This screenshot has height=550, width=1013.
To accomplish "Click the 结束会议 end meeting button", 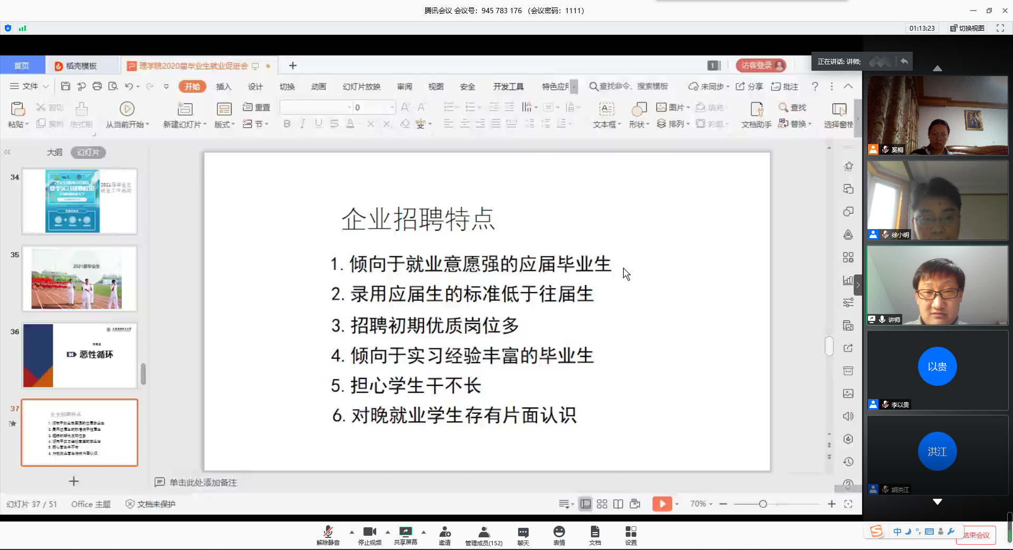I will click(977, 535).
